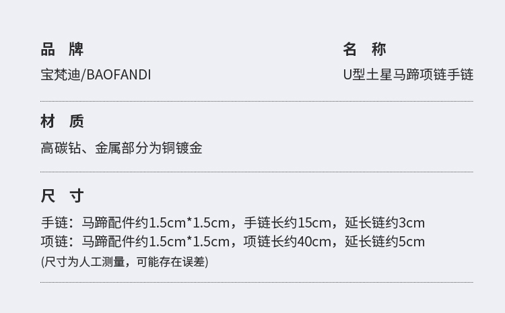Select the 延长链约3cm extension text
The image size is (505, 313).
pos(384,223)
